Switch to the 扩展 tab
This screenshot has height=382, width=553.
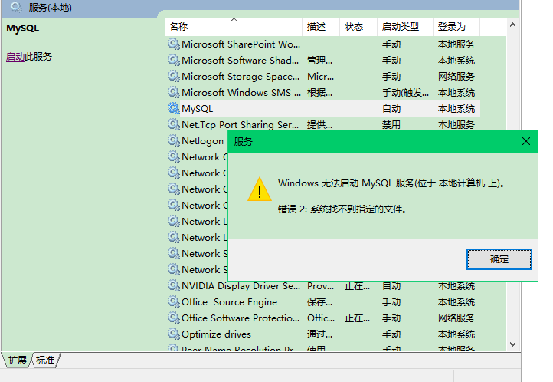[x=18, y=360]
